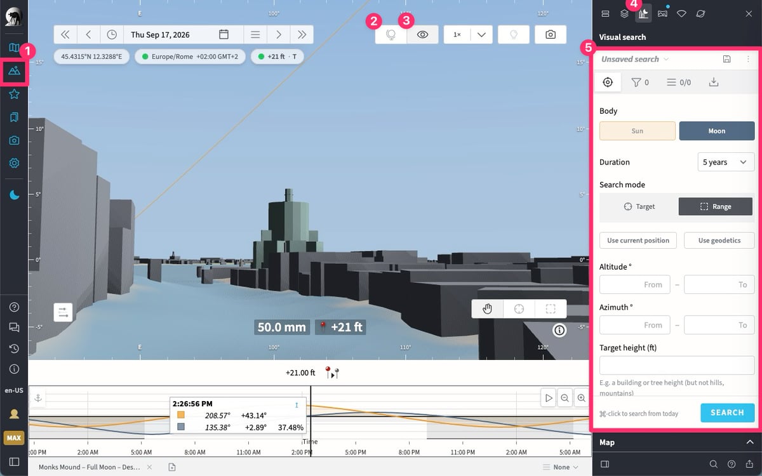Open the planet tab icon in right panel
762x476 pixels.
click(x=700, y=13)
